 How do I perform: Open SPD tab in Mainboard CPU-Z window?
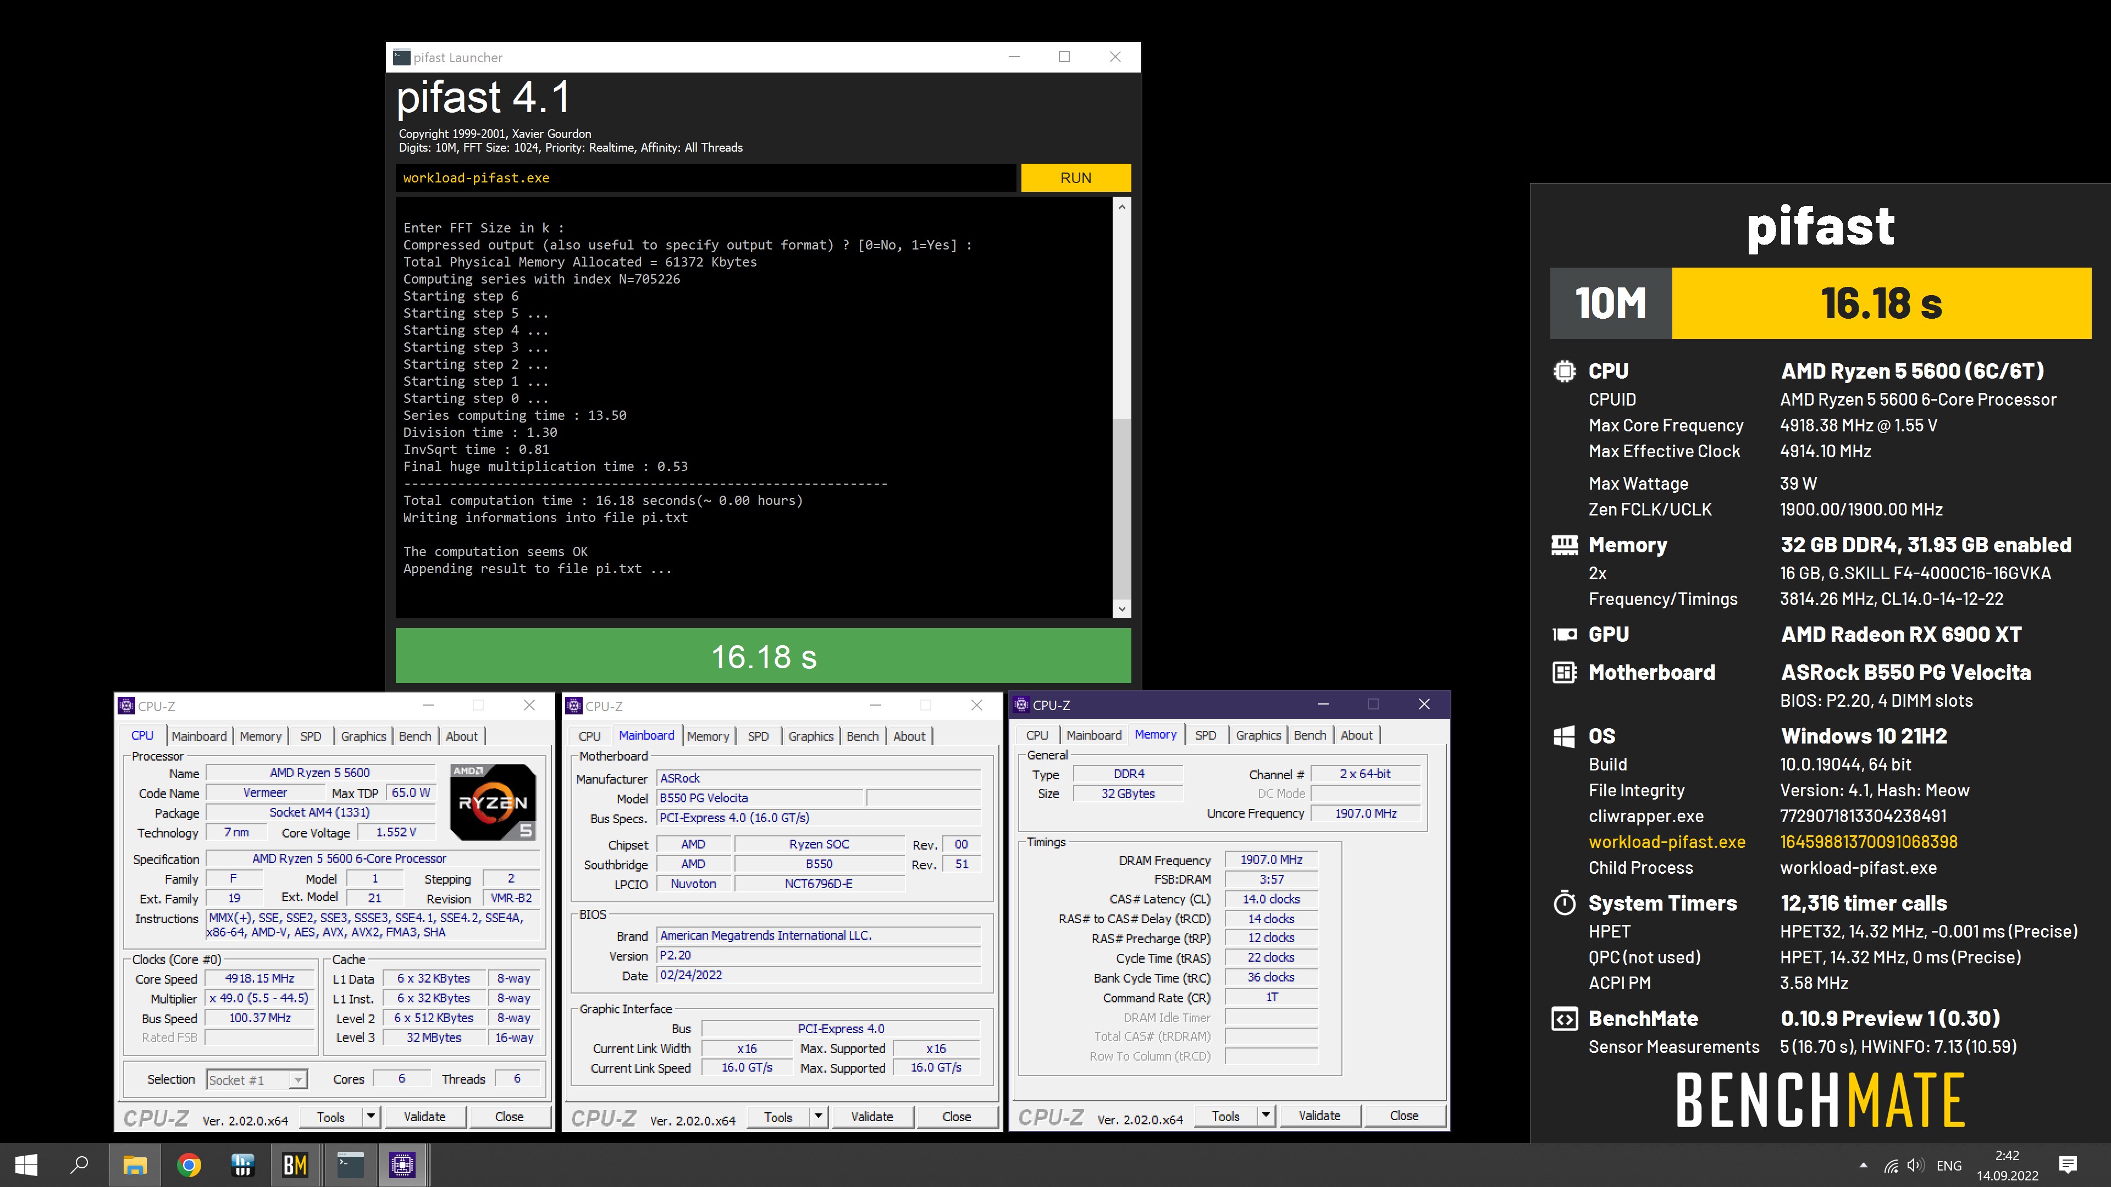pos(758,736)
